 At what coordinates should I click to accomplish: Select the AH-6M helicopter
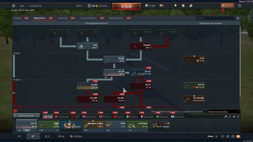tap(88, 86)
